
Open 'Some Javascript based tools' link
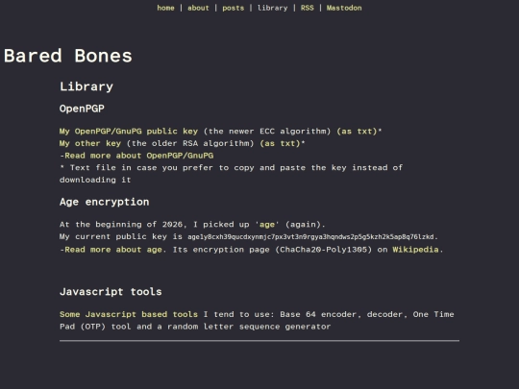129,314
